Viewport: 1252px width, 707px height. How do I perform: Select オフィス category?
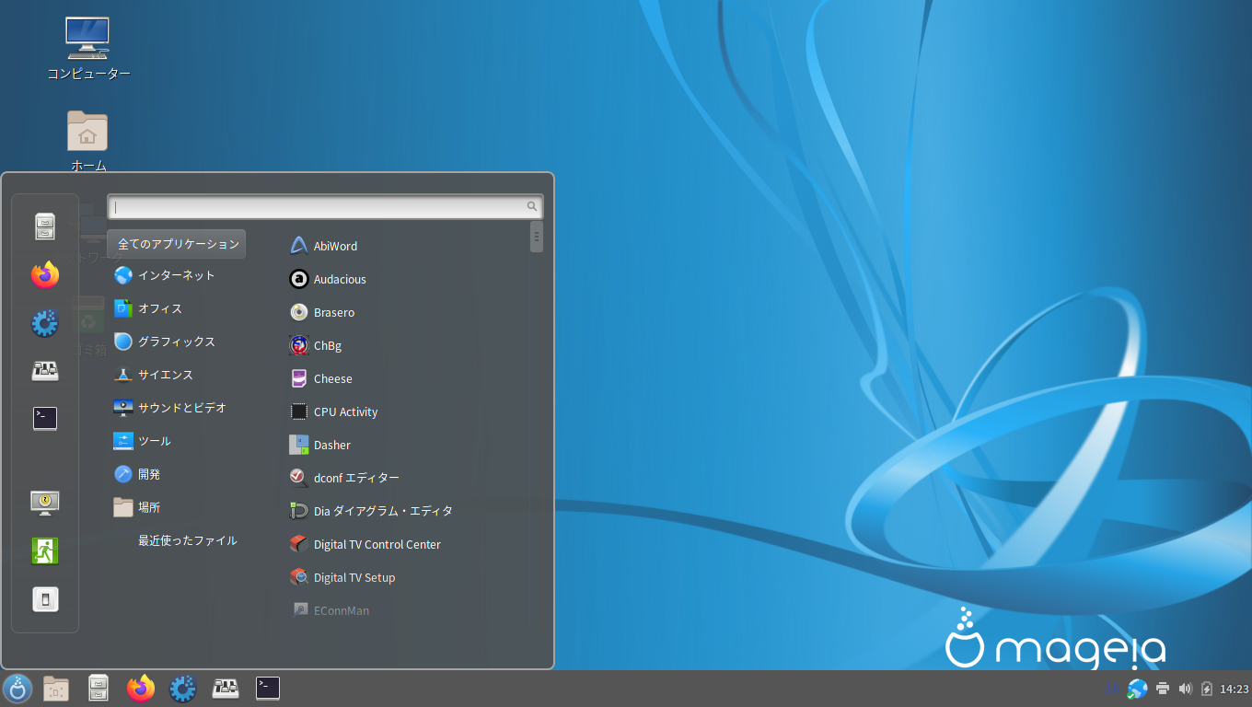[148, 308]
